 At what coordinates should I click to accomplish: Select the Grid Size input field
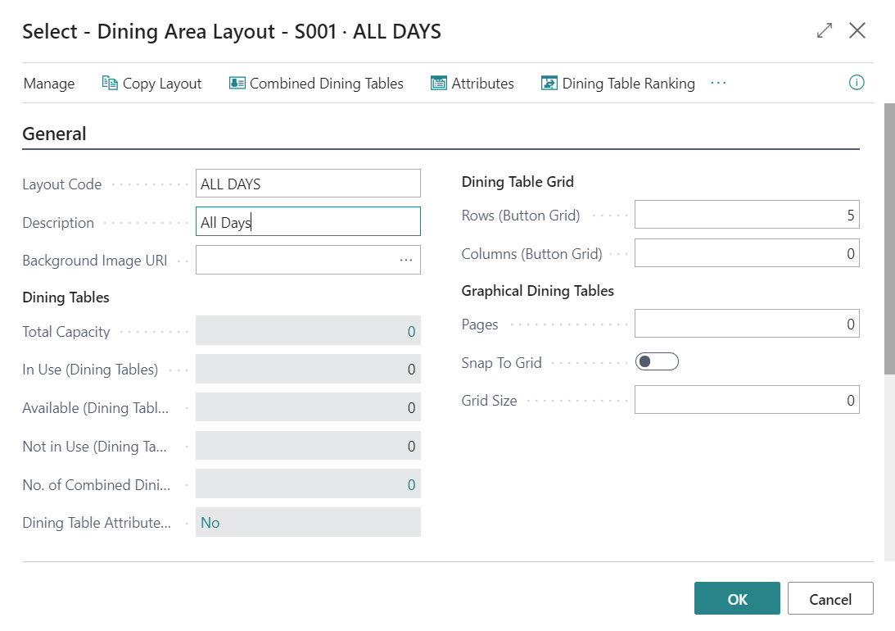pyautogui.click(x=746, y=400)
